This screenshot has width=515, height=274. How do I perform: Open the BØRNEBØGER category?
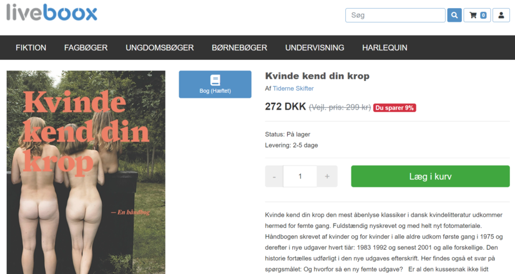click(x=240, y=47)
